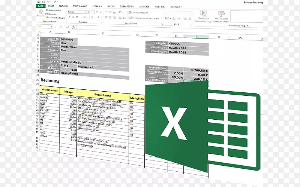Open Zwischenablage dialog launcher
This screenshot has width=300, height=187.
[65, 22]
